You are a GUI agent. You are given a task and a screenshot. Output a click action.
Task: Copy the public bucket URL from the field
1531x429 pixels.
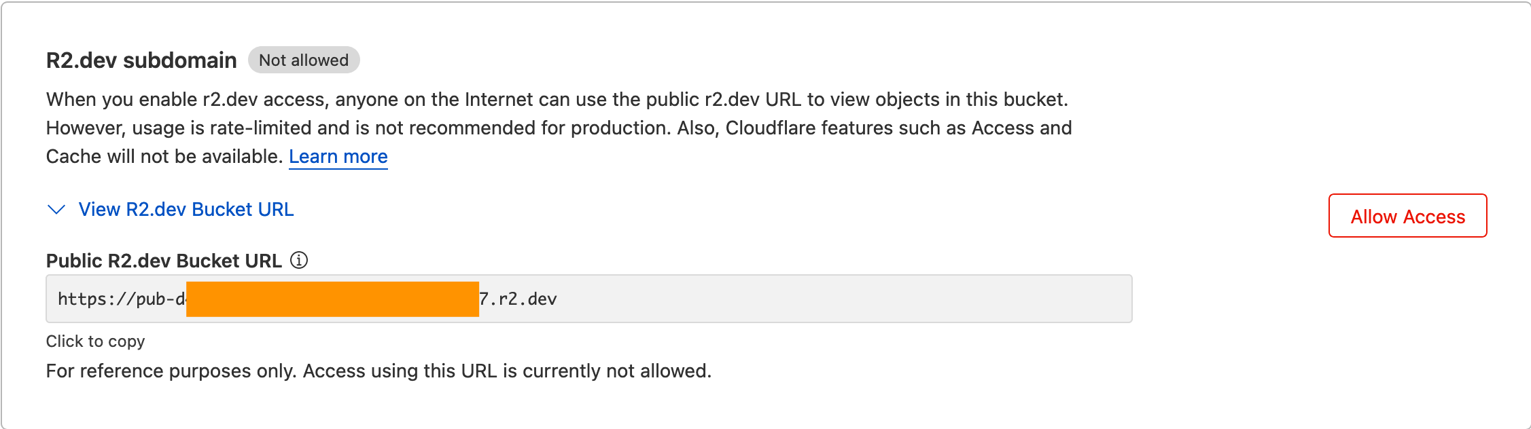coord(589,299)
